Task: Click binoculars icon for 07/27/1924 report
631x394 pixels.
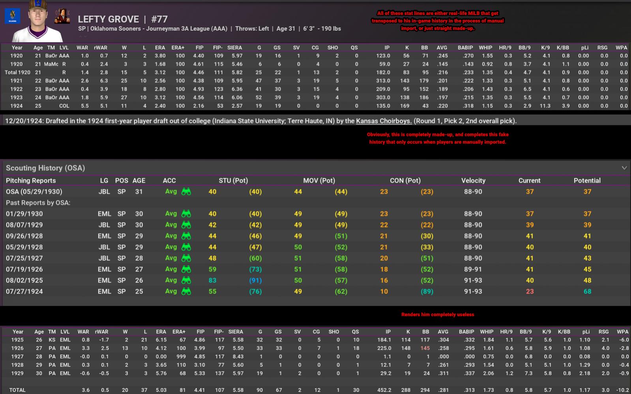Action: pos(186,291)
